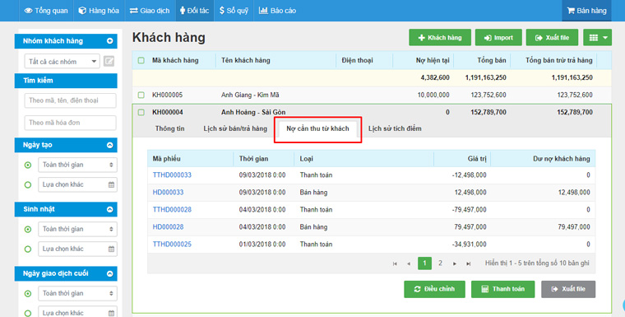Screen dimensions: 625x317
Task: Go to the first page of records
Action: 395,263
